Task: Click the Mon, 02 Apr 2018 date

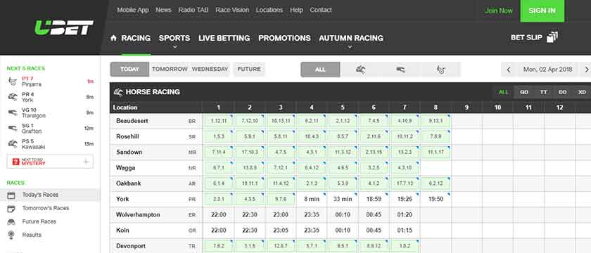Action: click(x=547, y=70)
